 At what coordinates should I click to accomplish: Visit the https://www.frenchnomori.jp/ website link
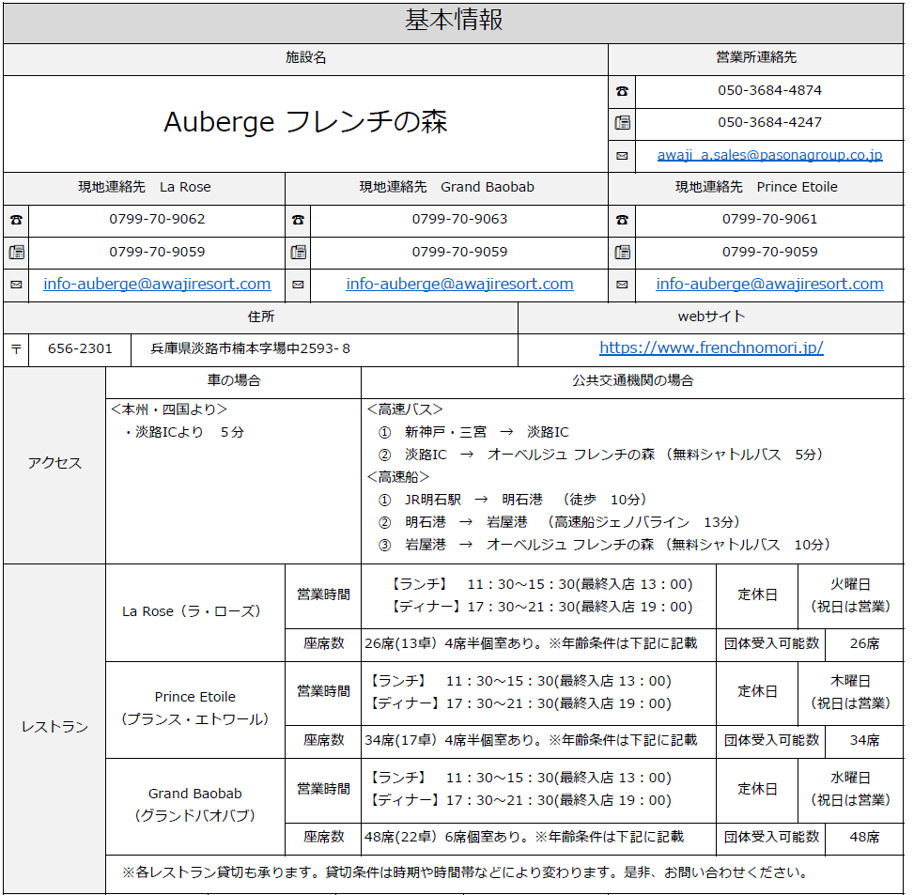click(x=711, y=347)
